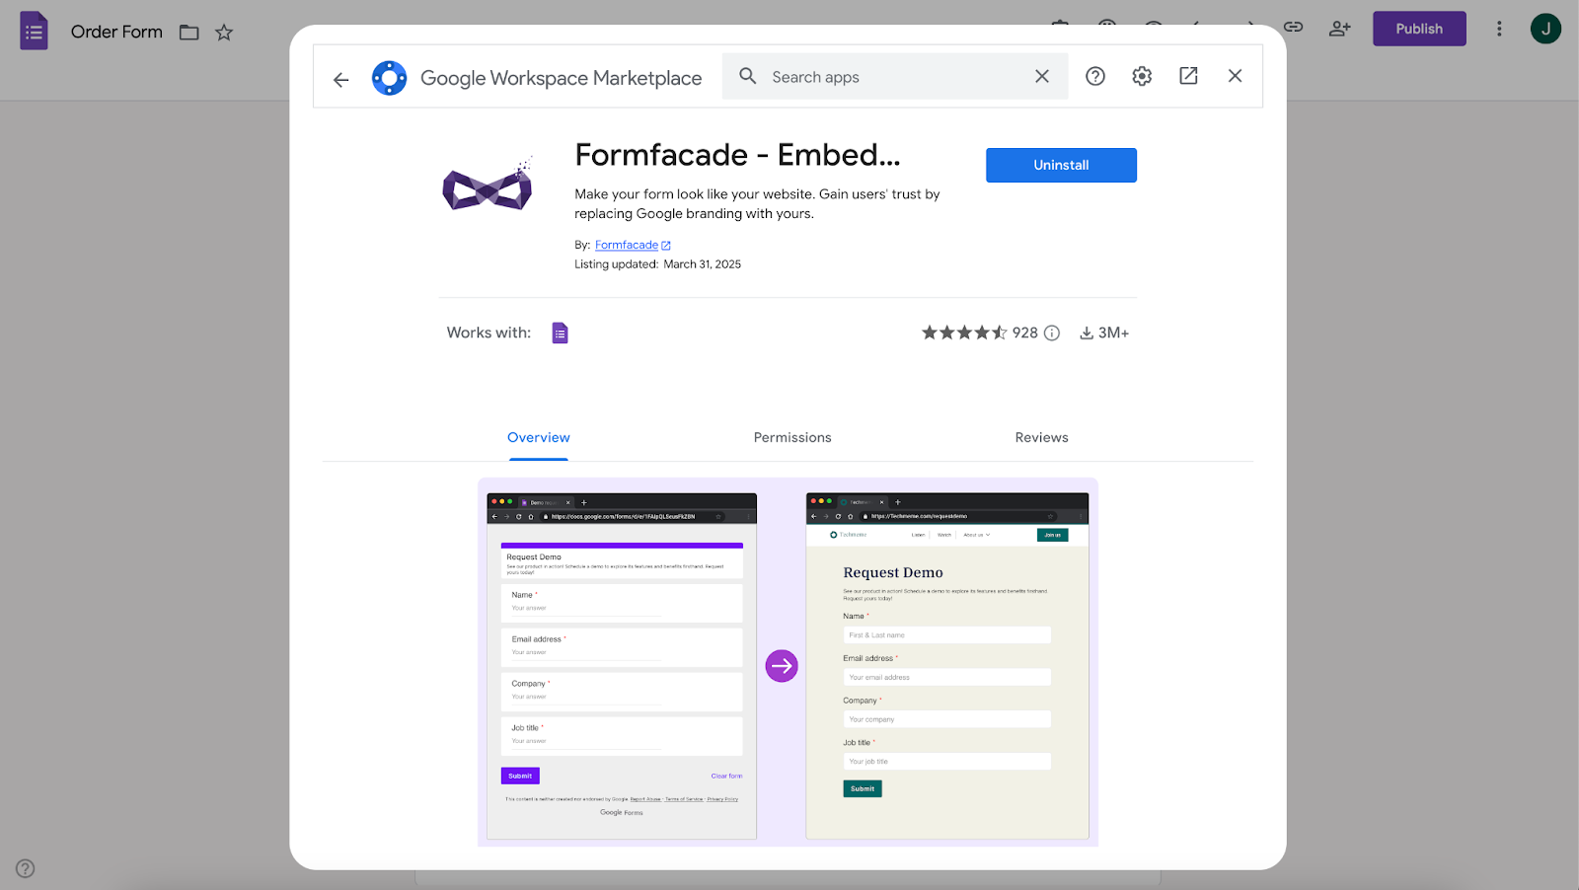Screen dimensions: 1579x890
Task: Click the '3M+' installs text
Action: tap(1113, 333)
